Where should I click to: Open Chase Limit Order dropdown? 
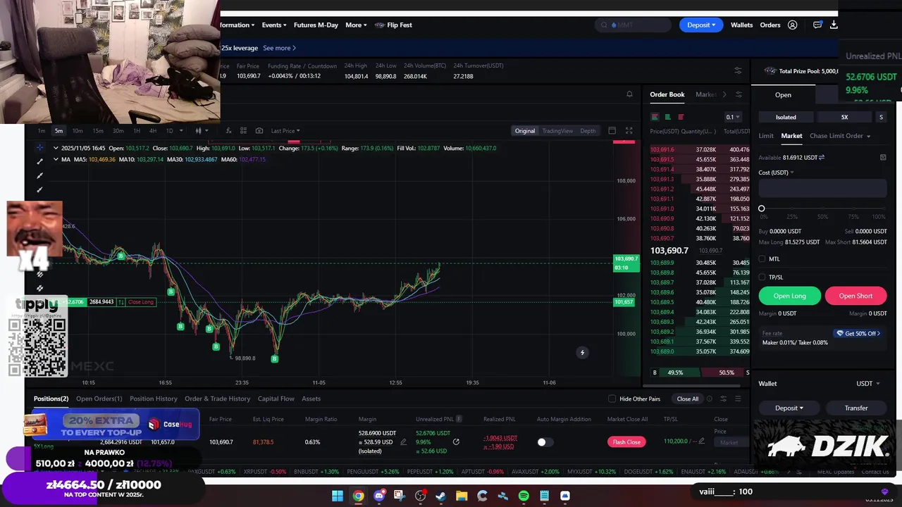coord(840,136)
